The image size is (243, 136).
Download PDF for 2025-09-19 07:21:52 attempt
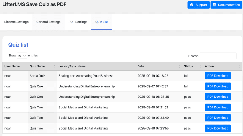point(218,107)
